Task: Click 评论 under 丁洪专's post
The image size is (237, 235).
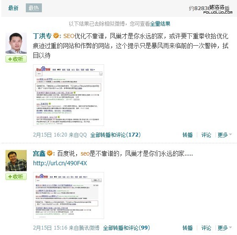Action: click(206, 135)
